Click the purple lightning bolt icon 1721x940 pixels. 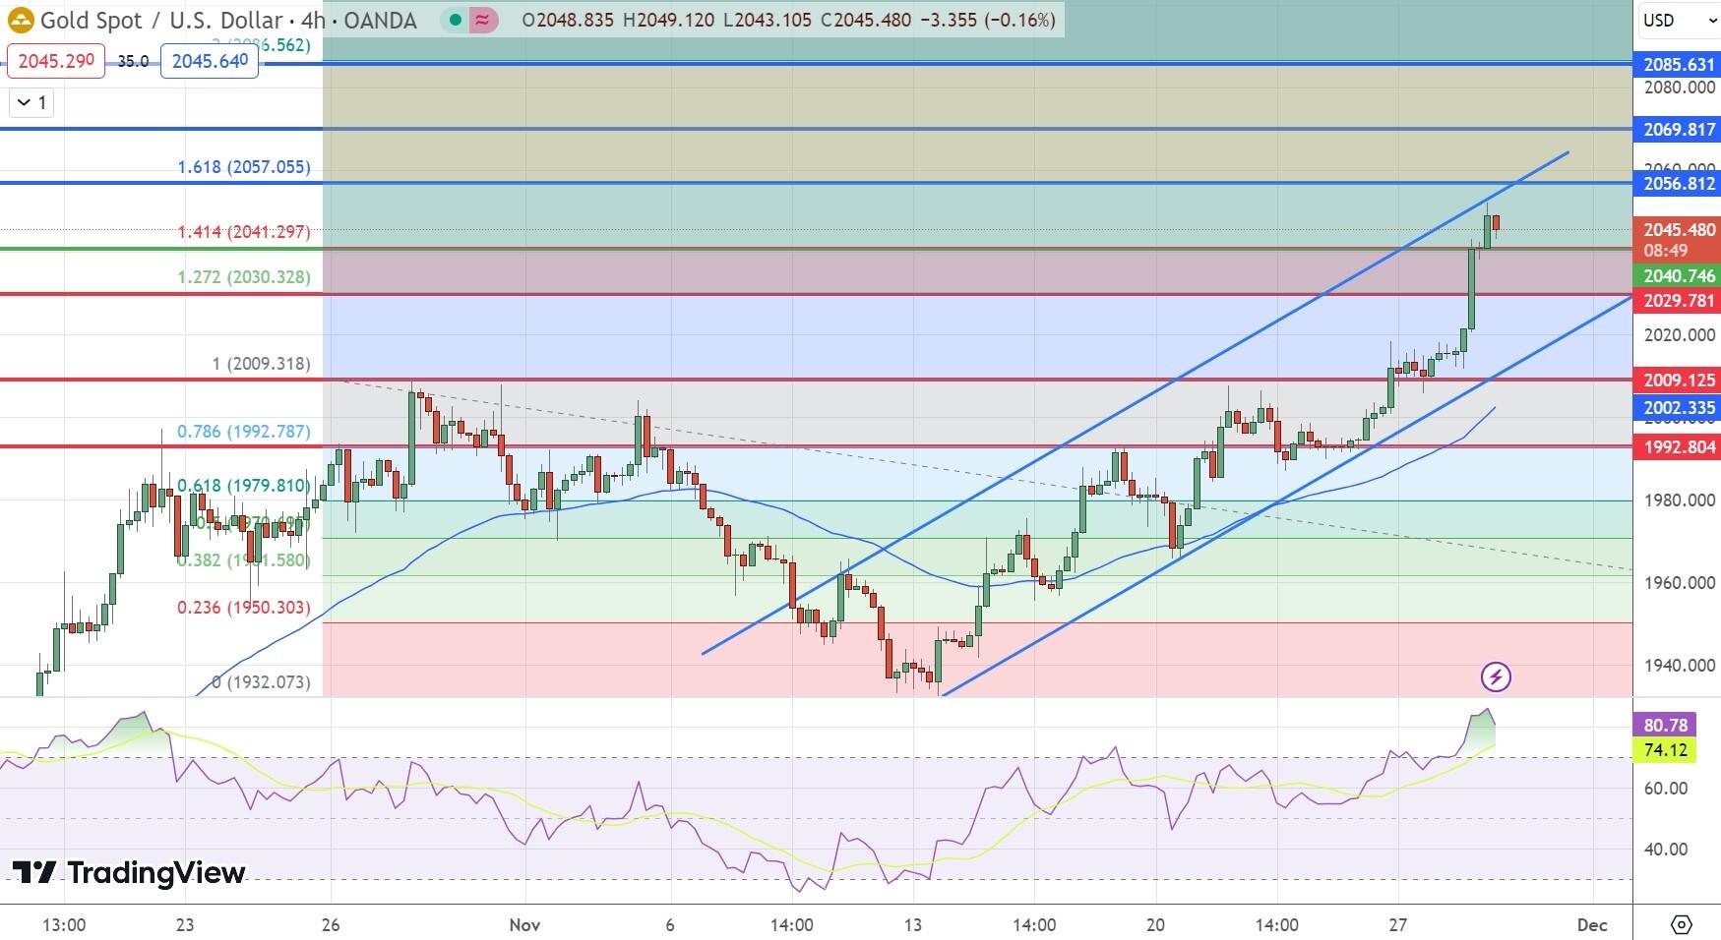point(1496,676)
